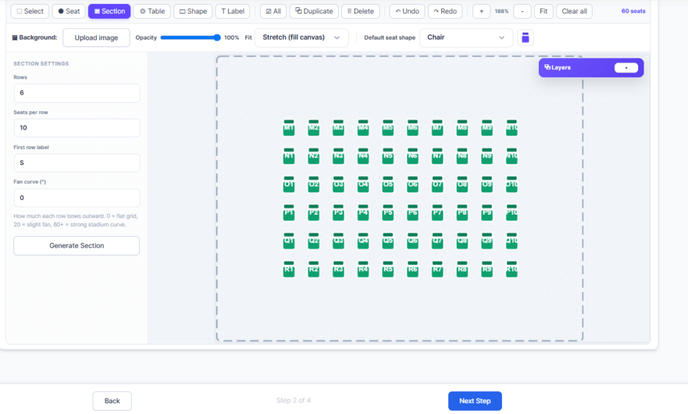Select seat O4
Screen dimensions: 688x414
363,185
